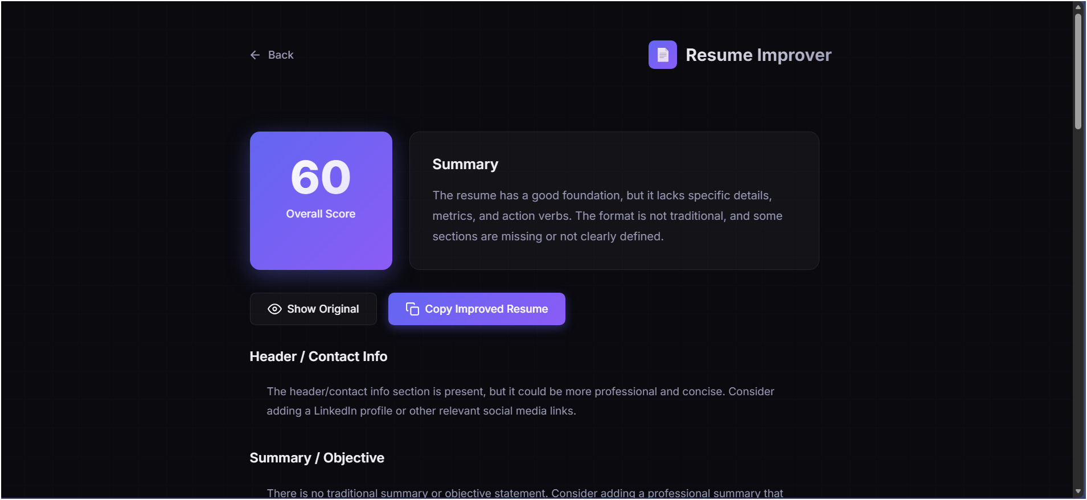Click the LinkedIn profile suggestion paragraph
The image size is (1087, 500).
coord(520,401)
